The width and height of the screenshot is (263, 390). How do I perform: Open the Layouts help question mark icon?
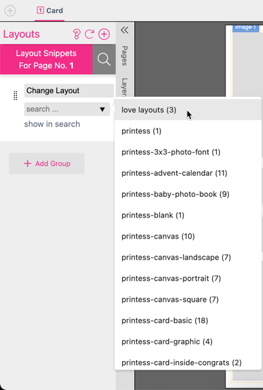tap(76, 34)
